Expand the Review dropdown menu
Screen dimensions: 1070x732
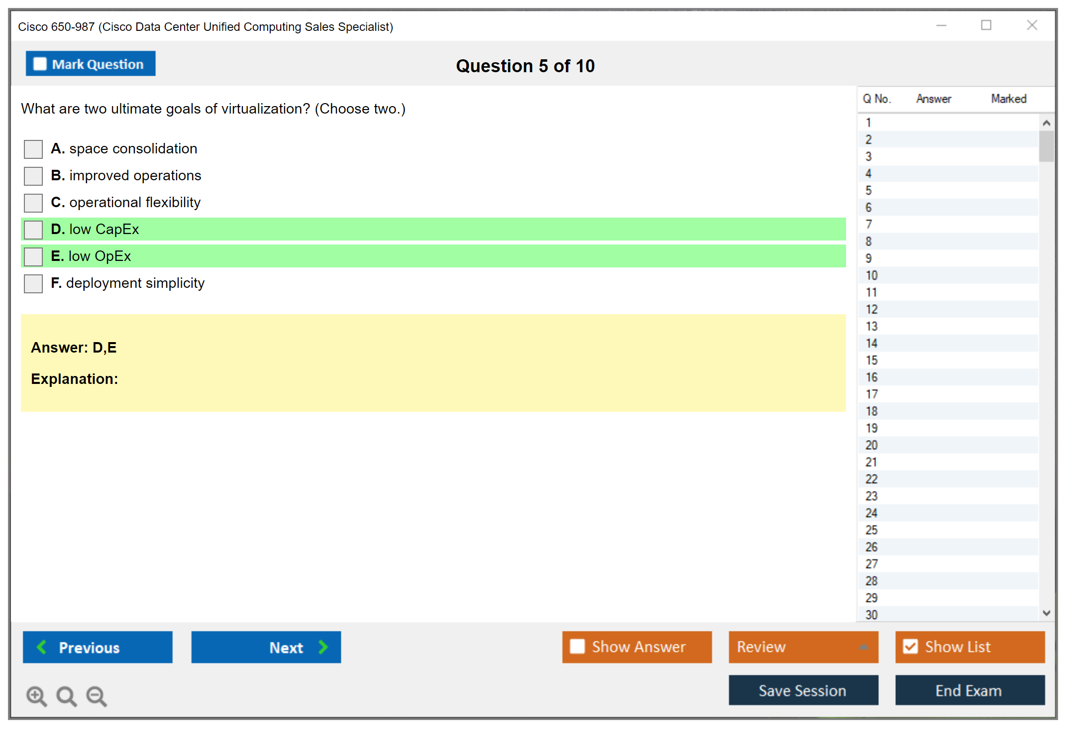coord(863,647)
